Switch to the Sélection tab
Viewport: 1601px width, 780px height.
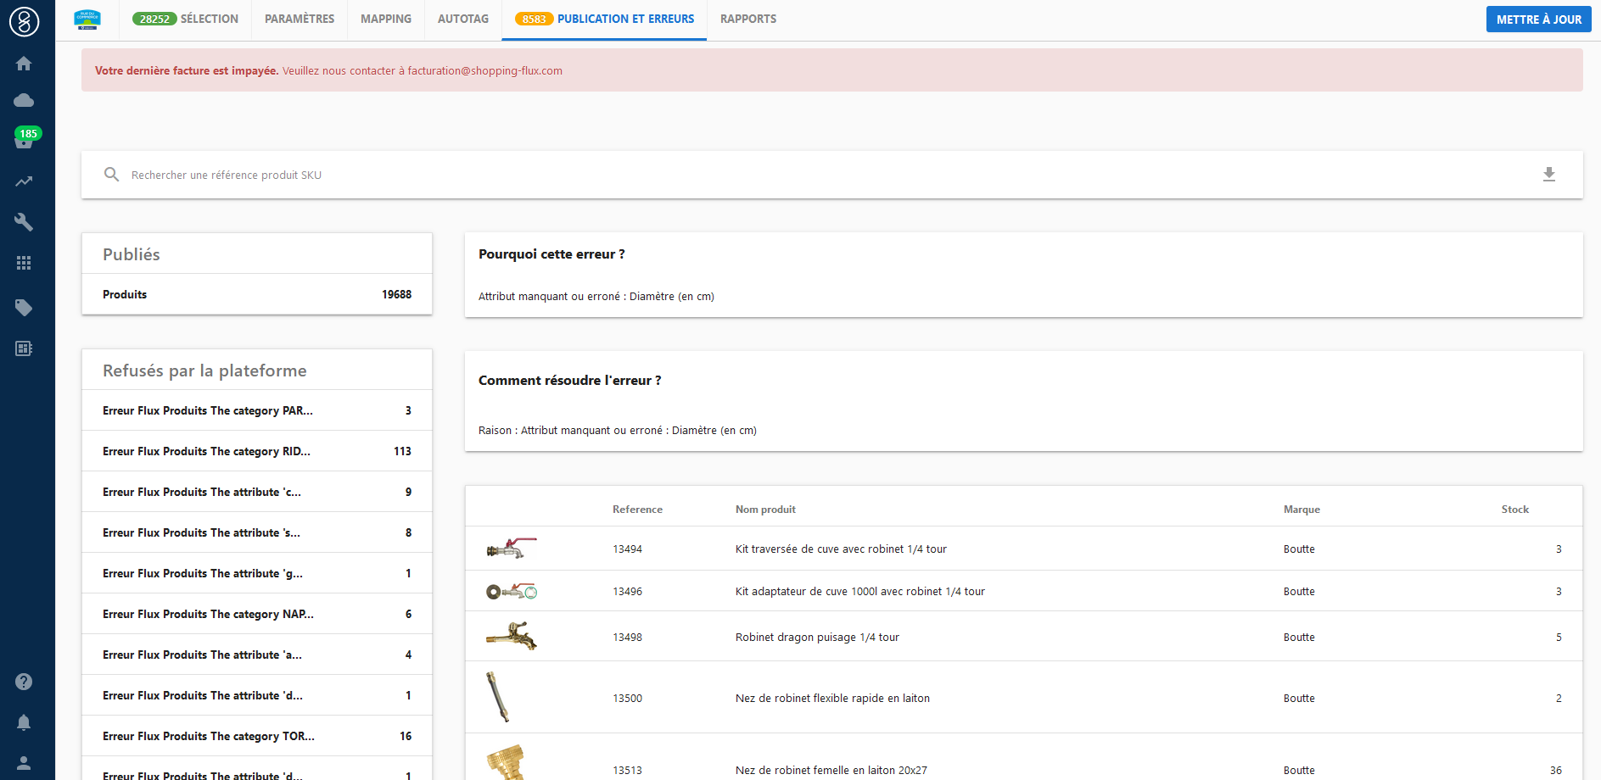(x=185, y=19)
